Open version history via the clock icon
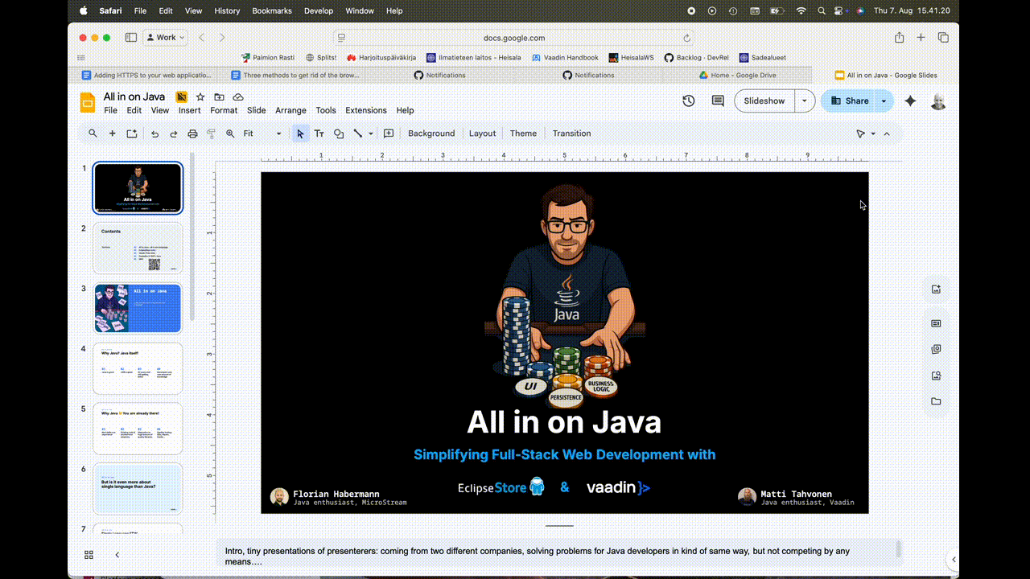The height and width of the screenshot is (579, 1030). 688,101
